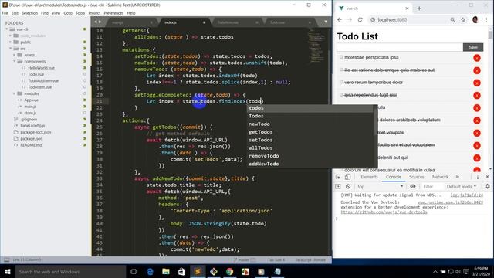The image size is (494, 278).
Task: Expand the public folder
Action: 10,42
